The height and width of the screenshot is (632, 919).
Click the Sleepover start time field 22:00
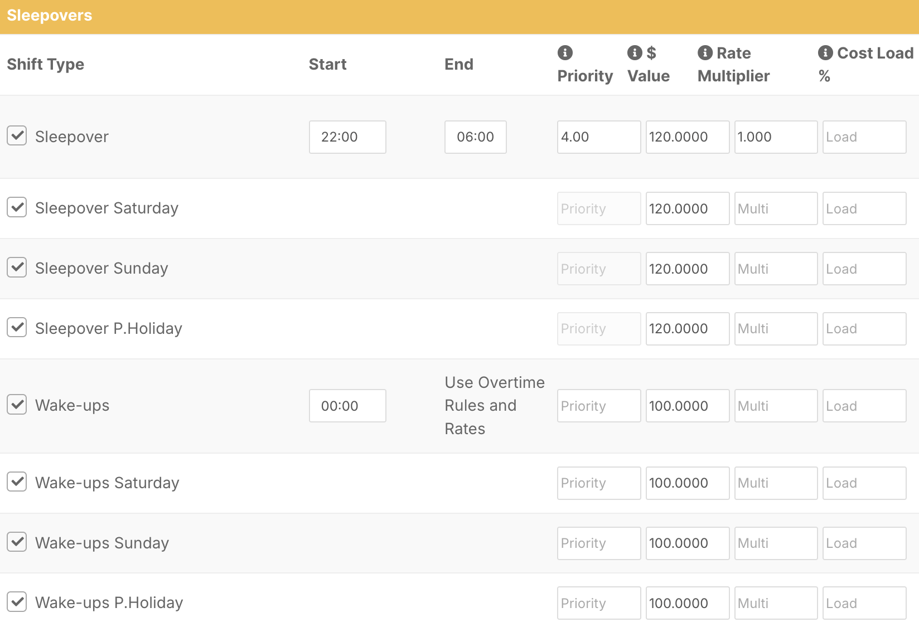347,137
